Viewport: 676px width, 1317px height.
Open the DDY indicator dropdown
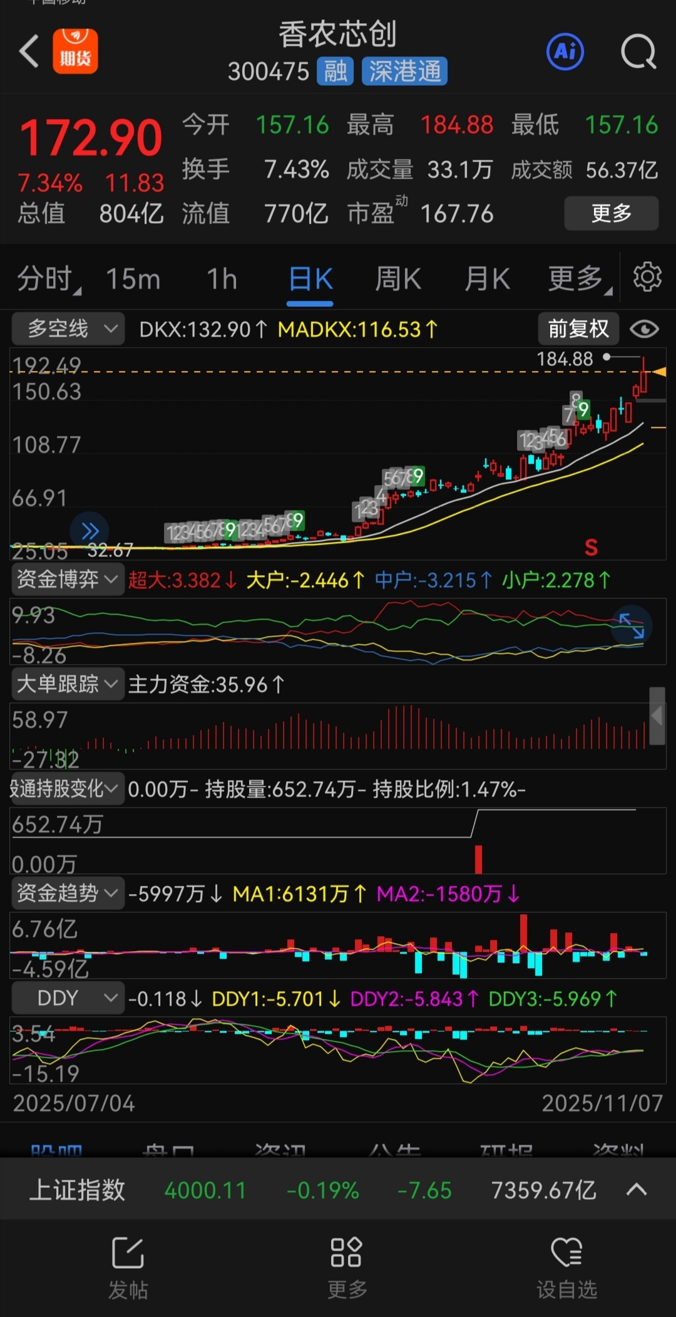[x=68, y=997]
